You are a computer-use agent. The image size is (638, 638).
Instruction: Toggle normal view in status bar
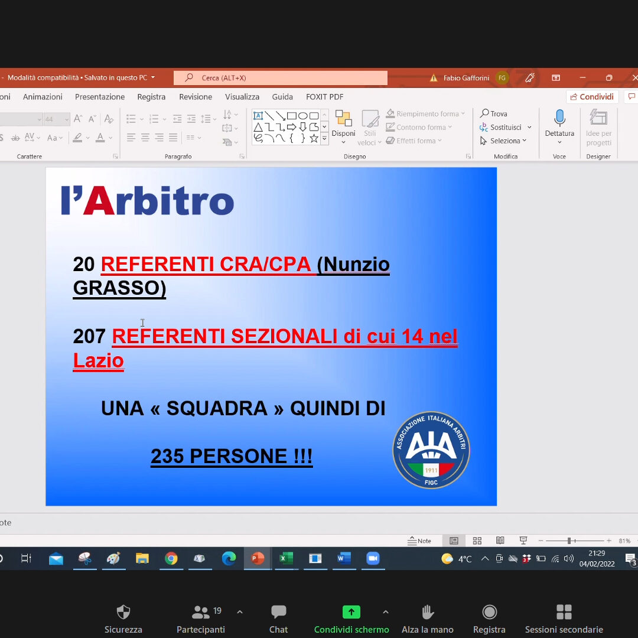454,541
